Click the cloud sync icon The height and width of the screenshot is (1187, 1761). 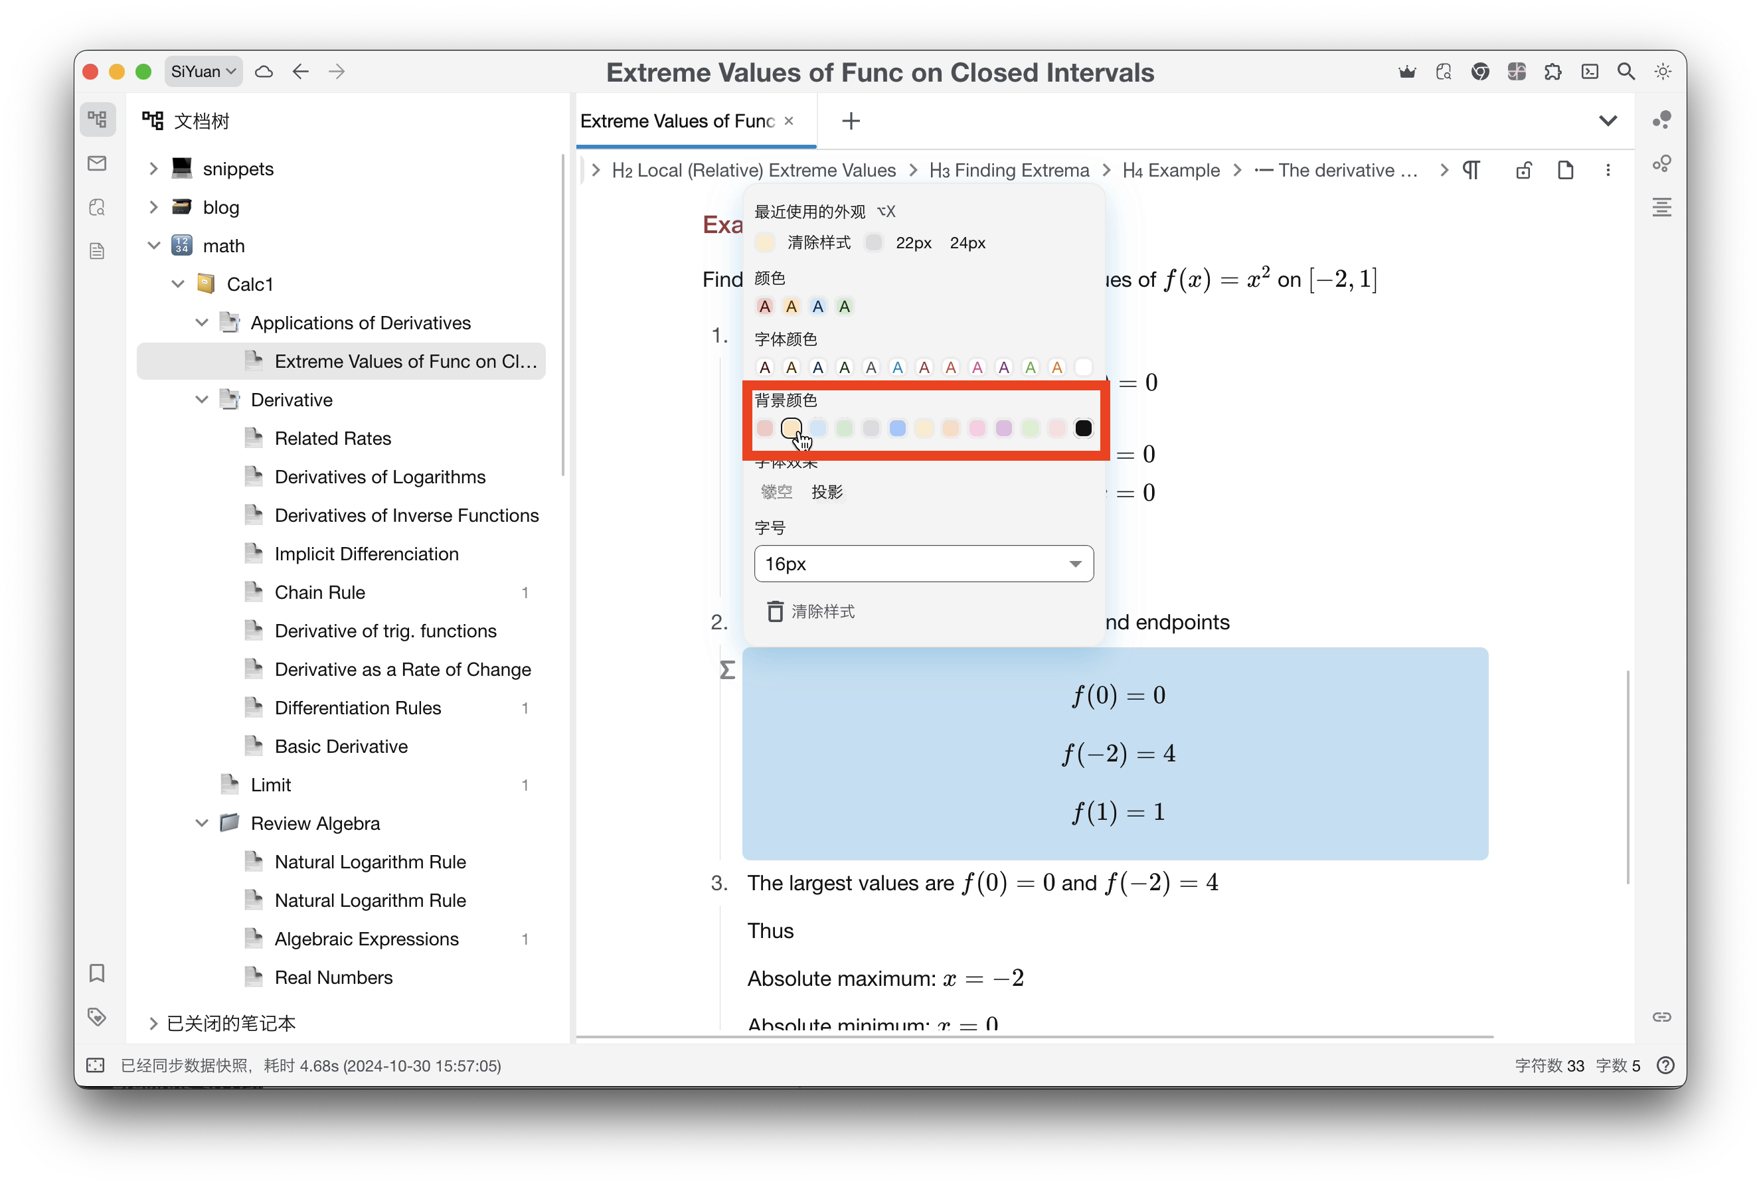click(x=264, y=71)
